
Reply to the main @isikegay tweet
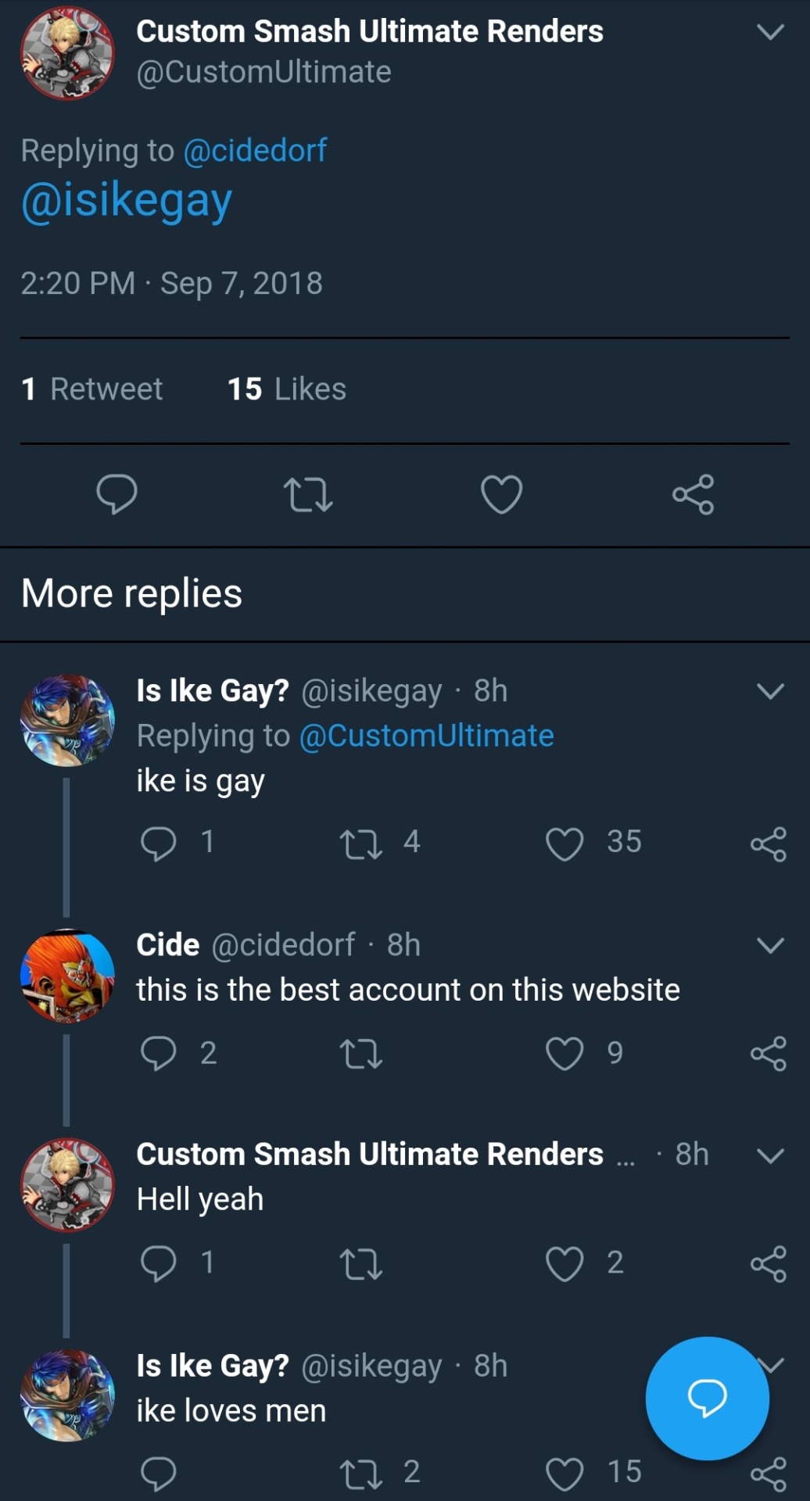tap(116, 494)
